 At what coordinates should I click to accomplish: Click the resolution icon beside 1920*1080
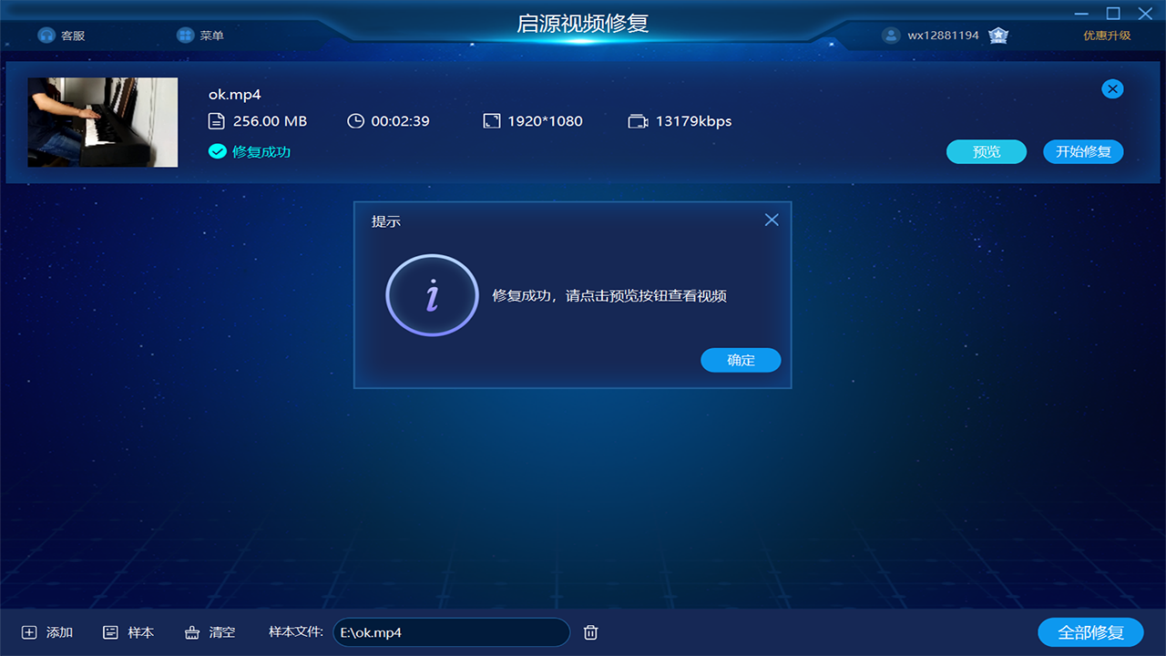click(492, 119)
